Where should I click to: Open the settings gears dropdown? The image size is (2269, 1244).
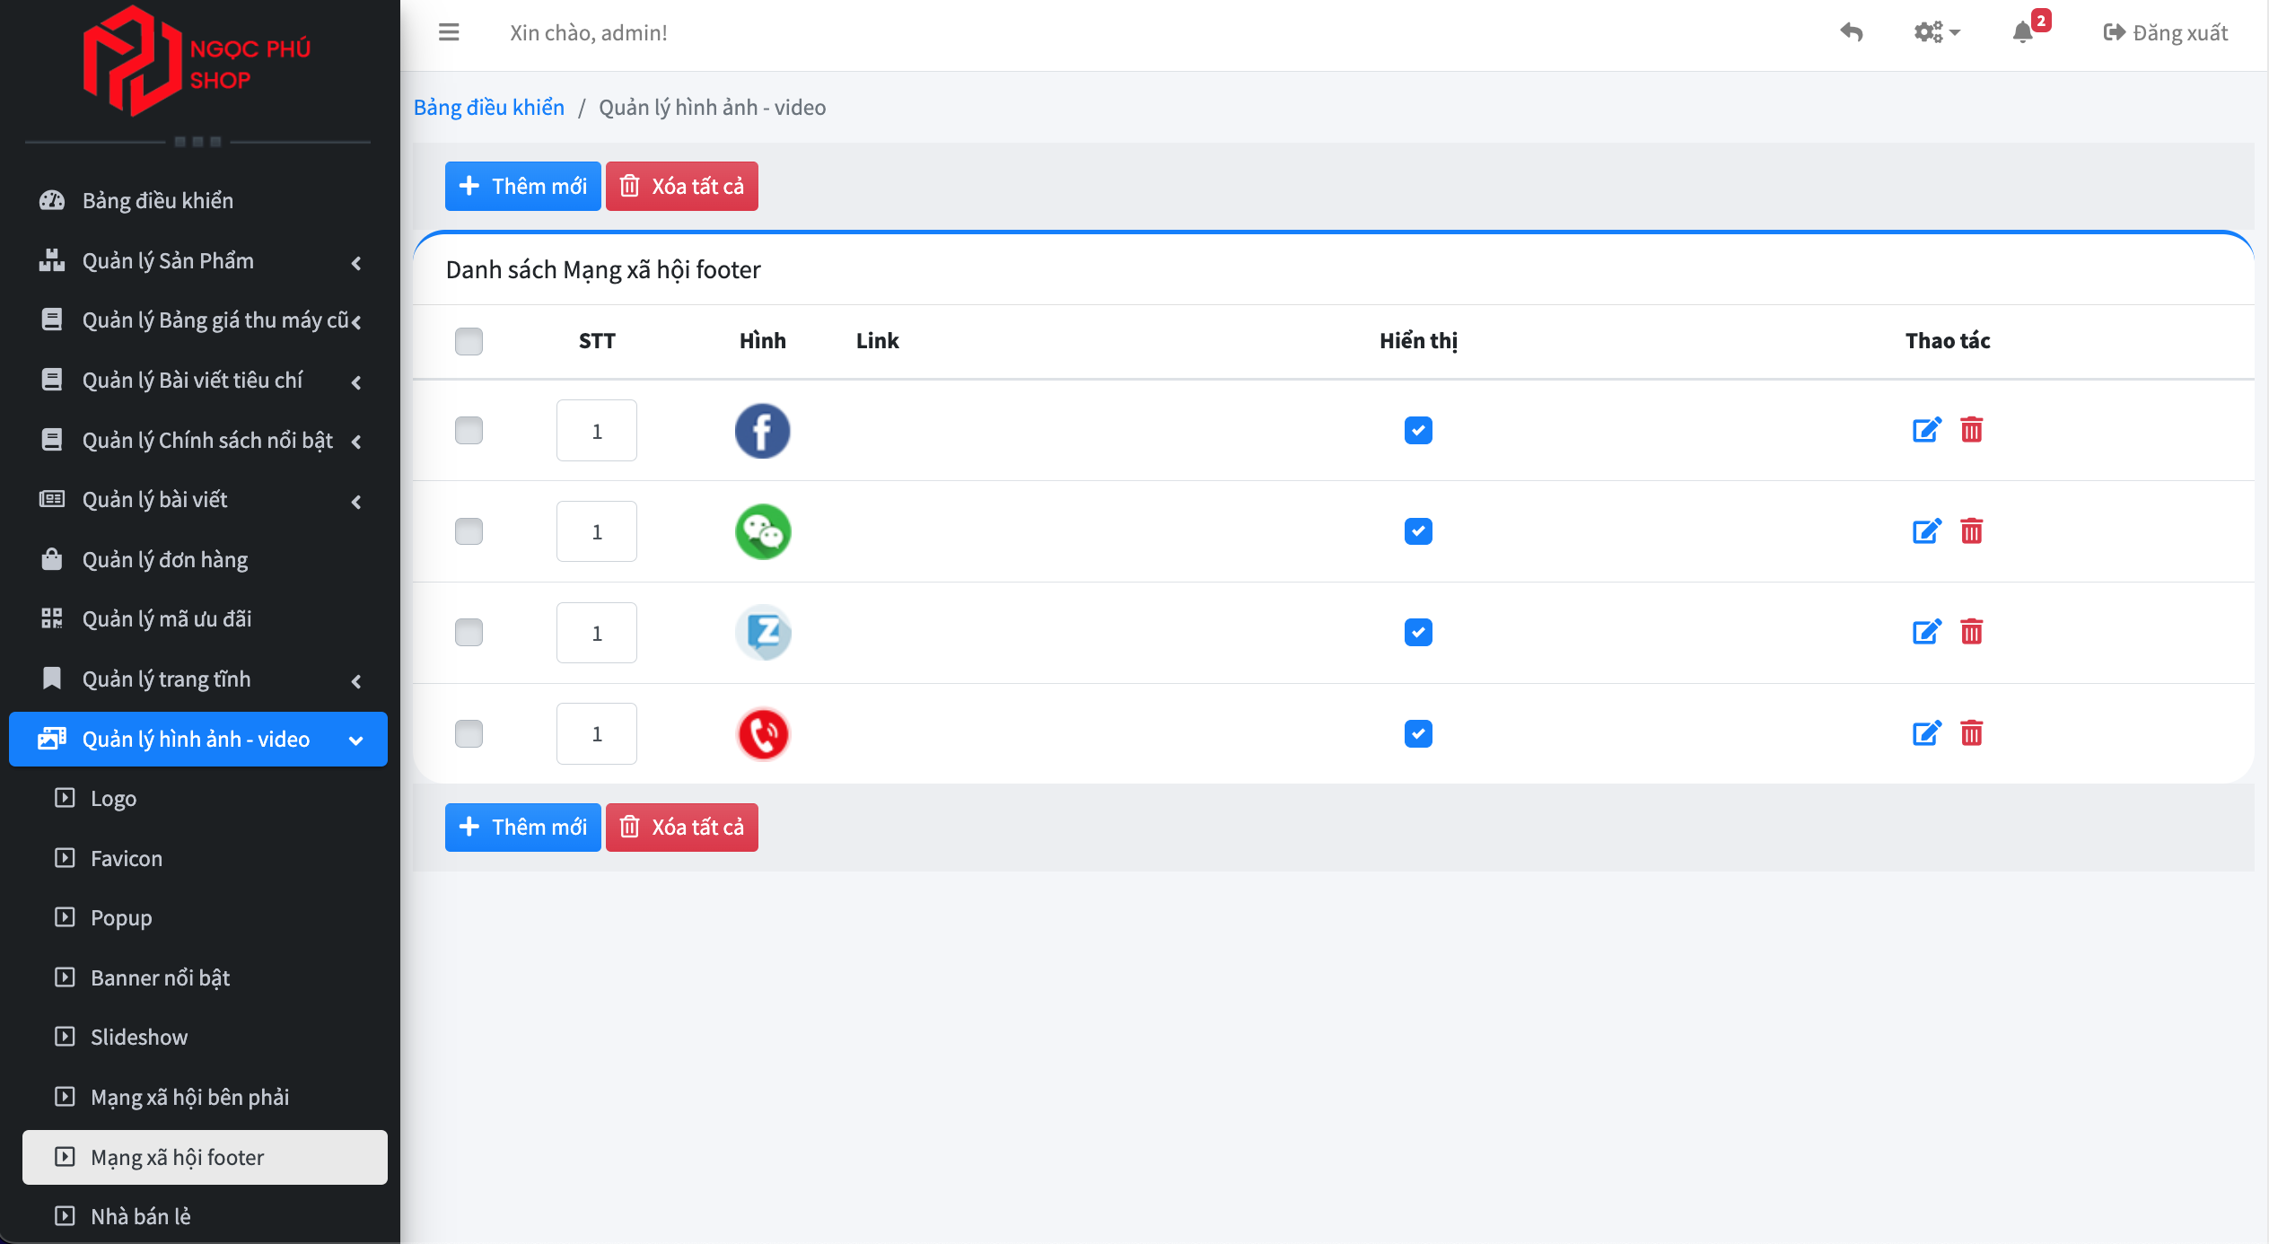coord(1936,33)
